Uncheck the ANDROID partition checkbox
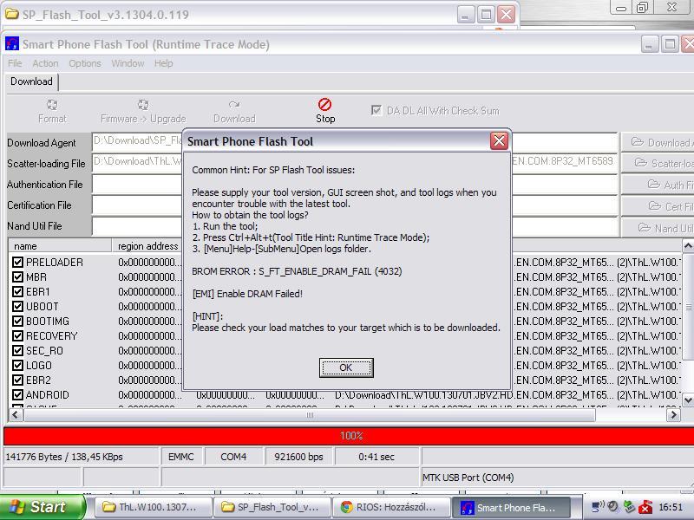This screenshot has height=520, width=694. click(17, 395)
